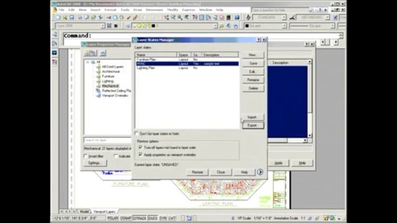The image size is (397, 223).
Task: Click the Plot Preview toolbar icon
Action: point(87,17)
